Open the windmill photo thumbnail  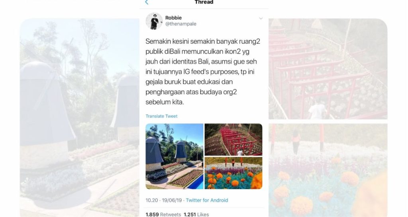[x=175, y=156]
